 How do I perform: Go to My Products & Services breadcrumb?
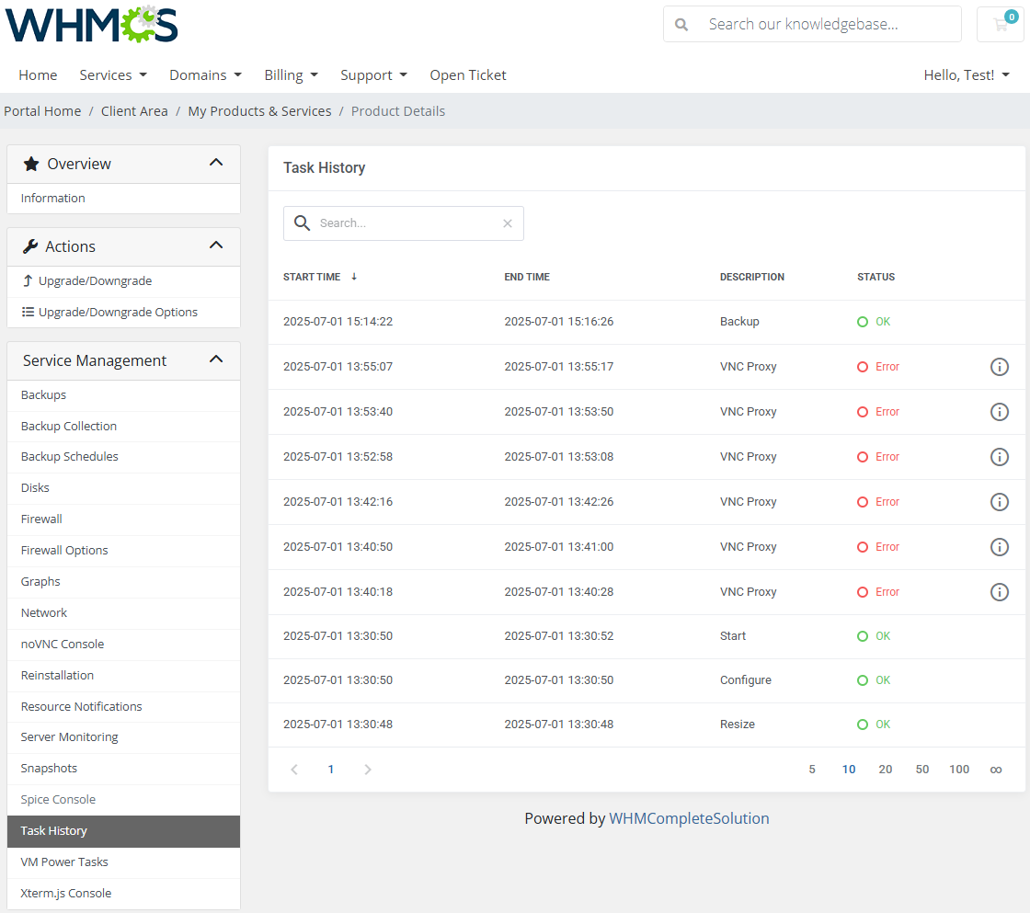click(x=259, y=111)
